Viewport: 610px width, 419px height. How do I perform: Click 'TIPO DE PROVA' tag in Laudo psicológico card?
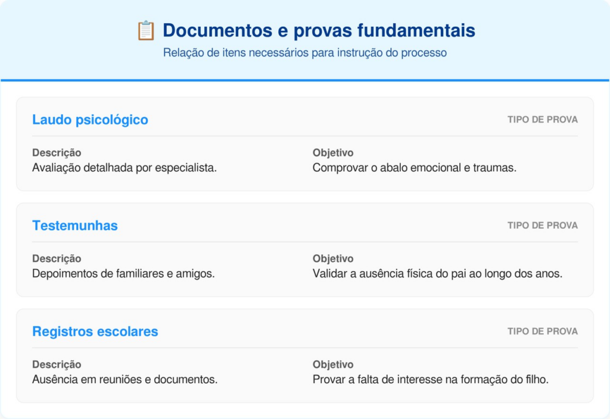542,120
